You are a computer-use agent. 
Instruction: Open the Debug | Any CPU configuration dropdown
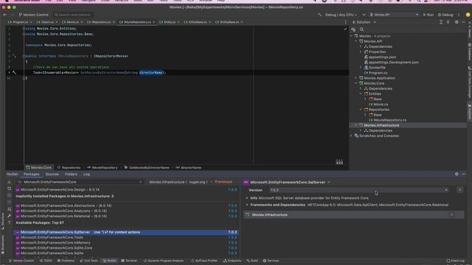[341, 15]
